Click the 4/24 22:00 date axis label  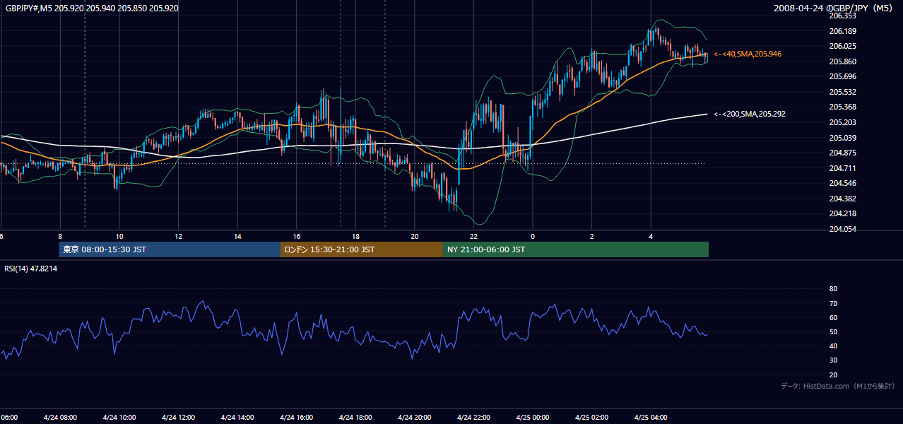[x=474, y=418]
